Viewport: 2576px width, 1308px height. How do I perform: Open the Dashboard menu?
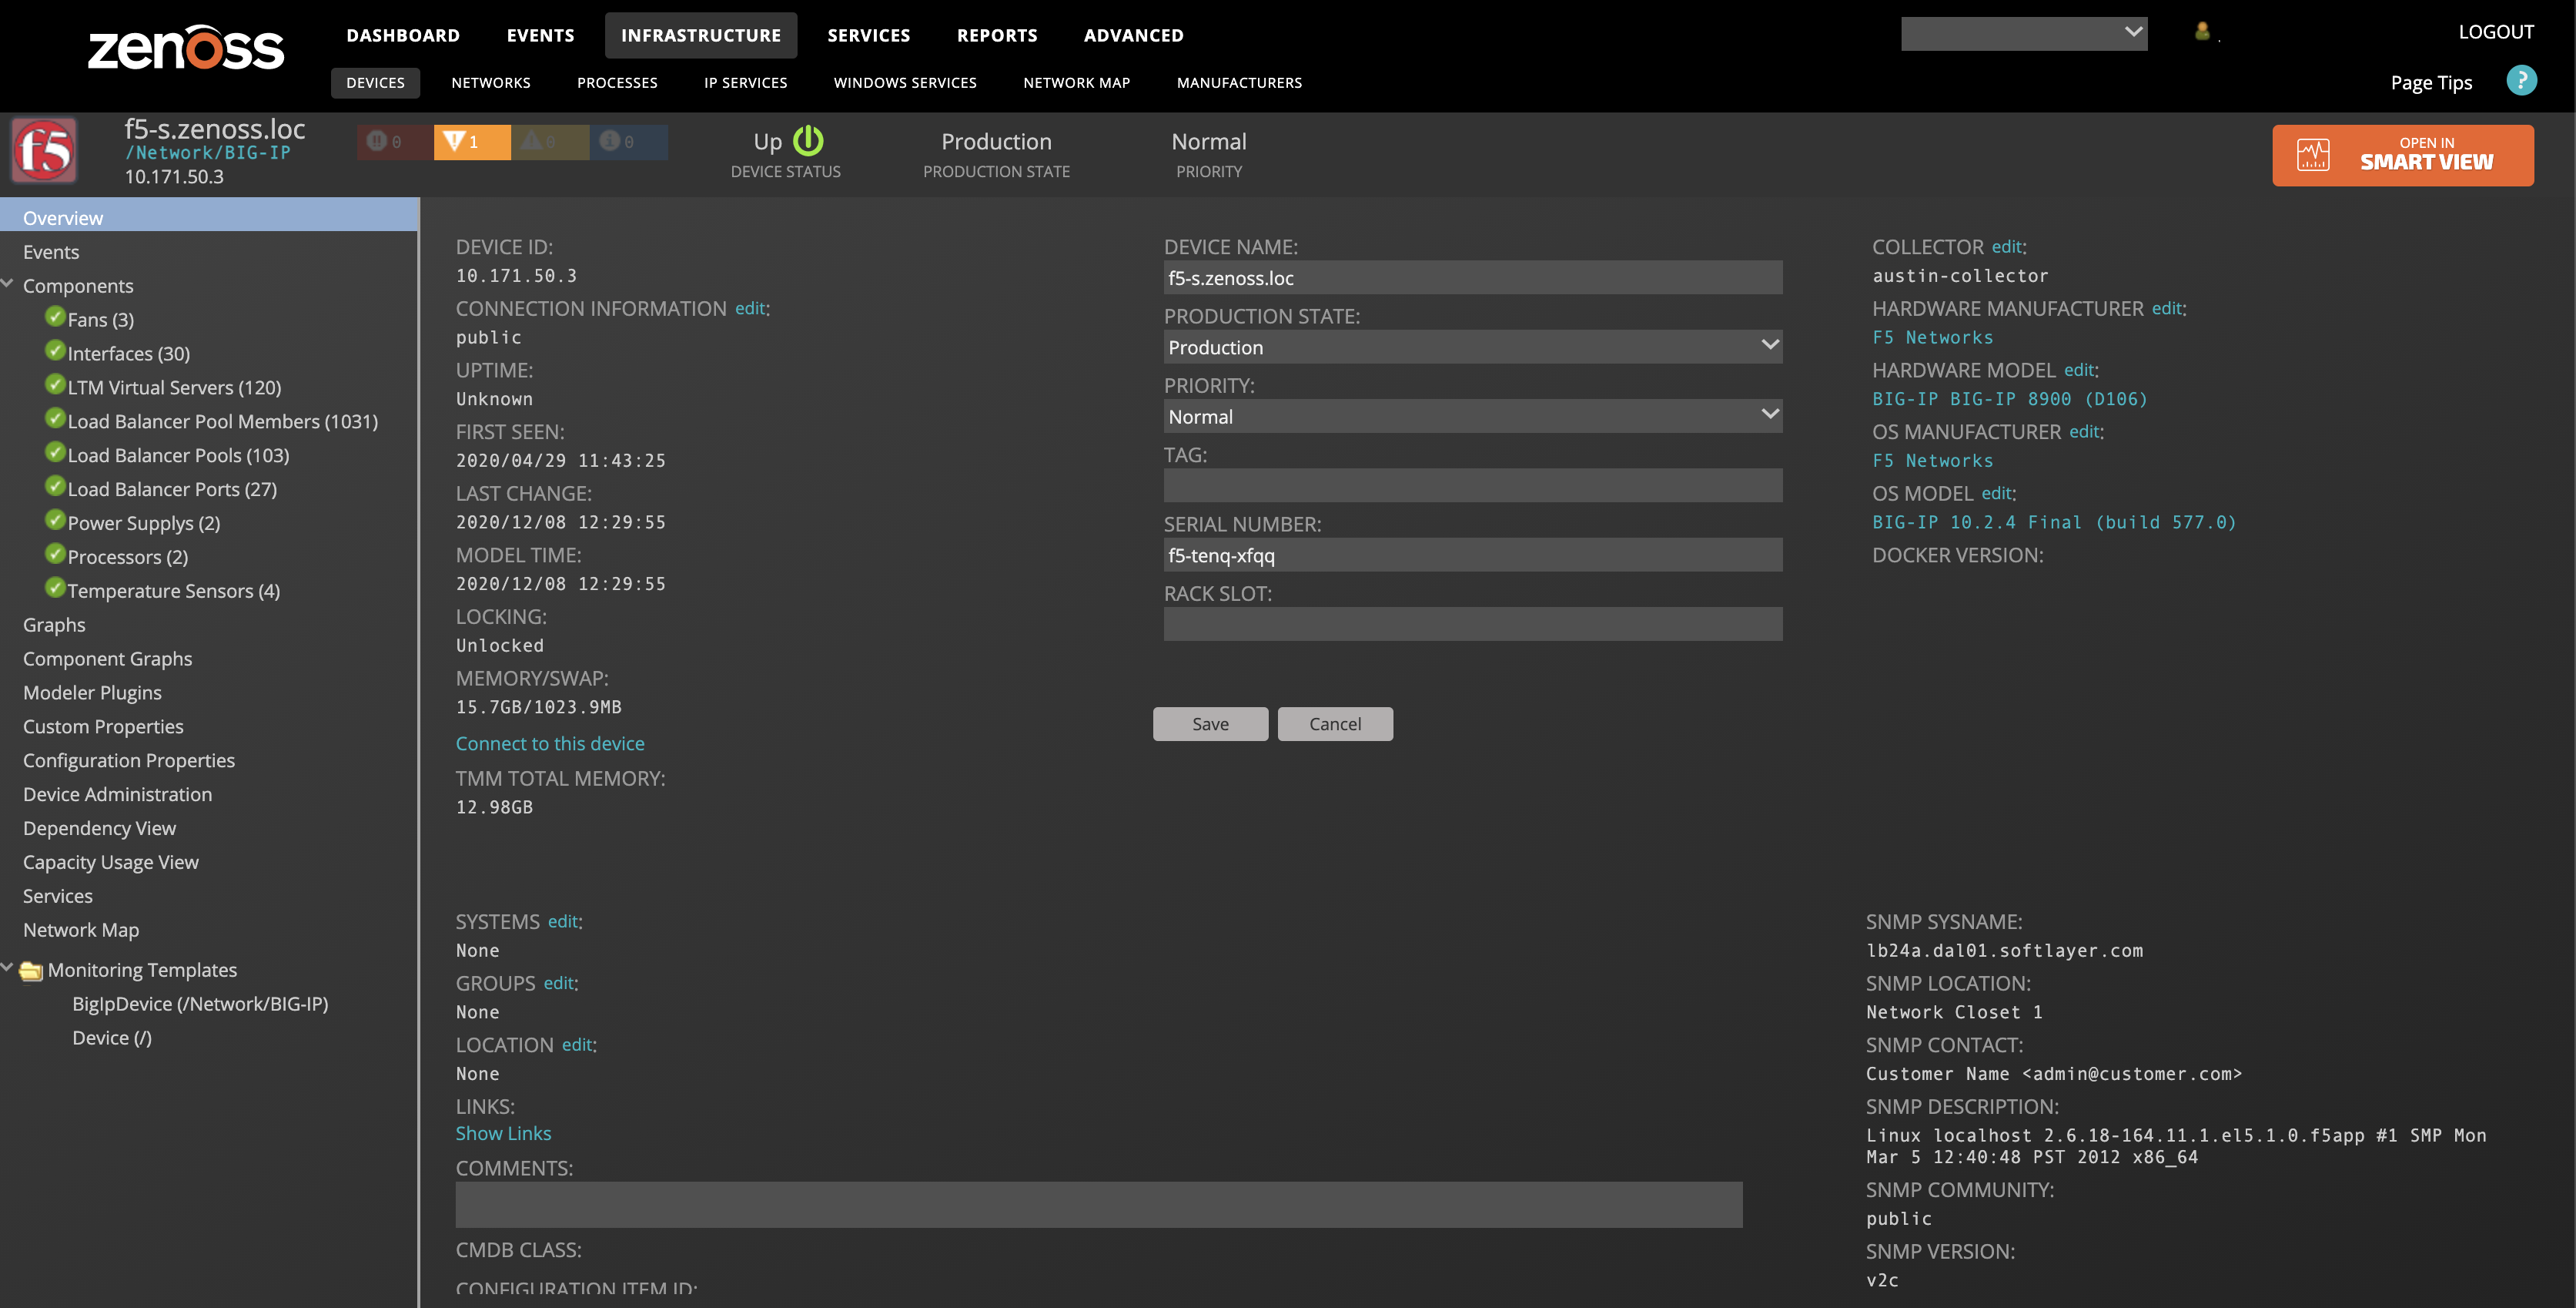pos(403,35)
